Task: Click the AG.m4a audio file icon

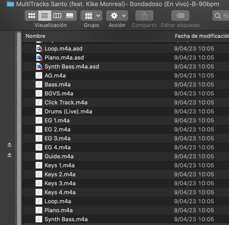Action: (x=39, y=75)
